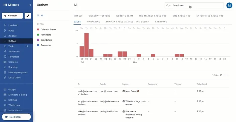Click the chart bar for Feb 27
The width and height of the screenshot is (236, 122).
120,54
